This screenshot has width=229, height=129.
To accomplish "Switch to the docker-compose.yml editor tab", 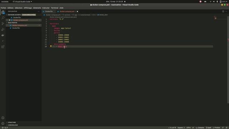I will coord(67,11).
